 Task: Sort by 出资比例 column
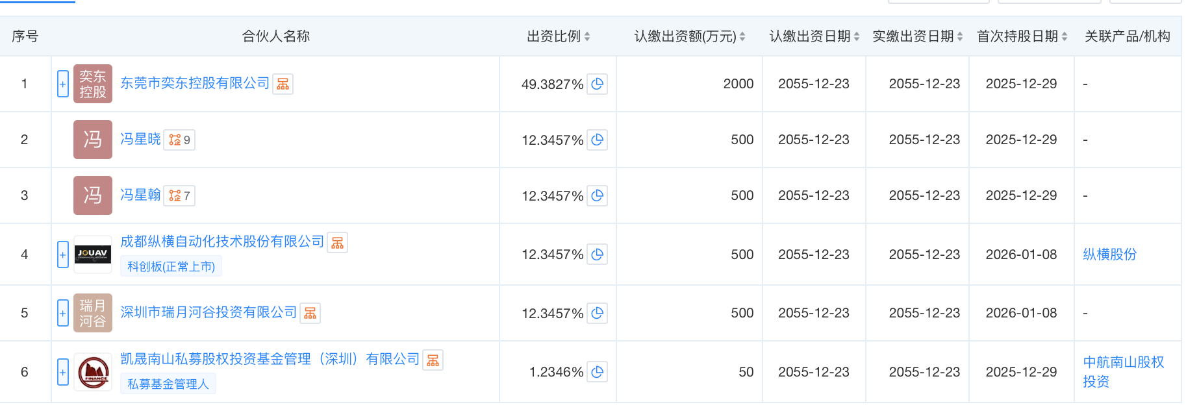point(587,36)
